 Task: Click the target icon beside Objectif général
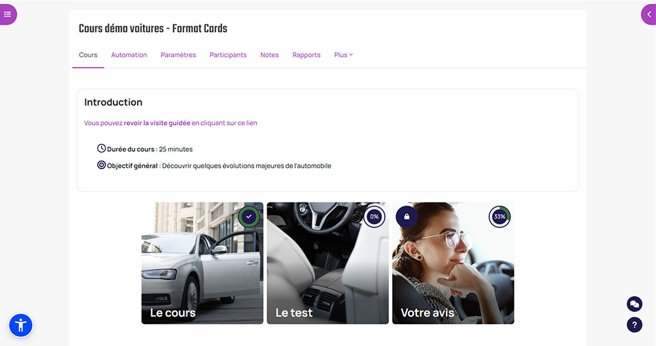tap(101, 165)
